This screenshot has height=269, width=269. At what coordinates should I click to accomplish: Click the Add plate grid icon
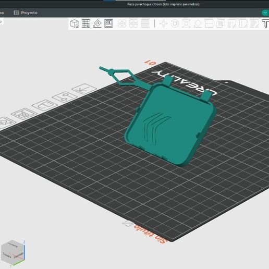coord(86,23)
